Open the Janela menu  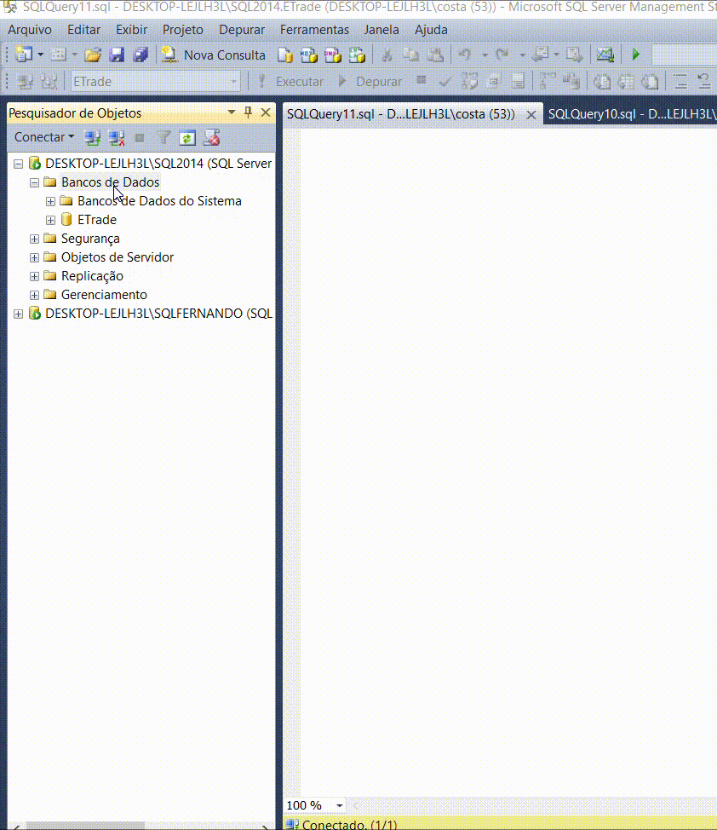(x=381, y=30)
